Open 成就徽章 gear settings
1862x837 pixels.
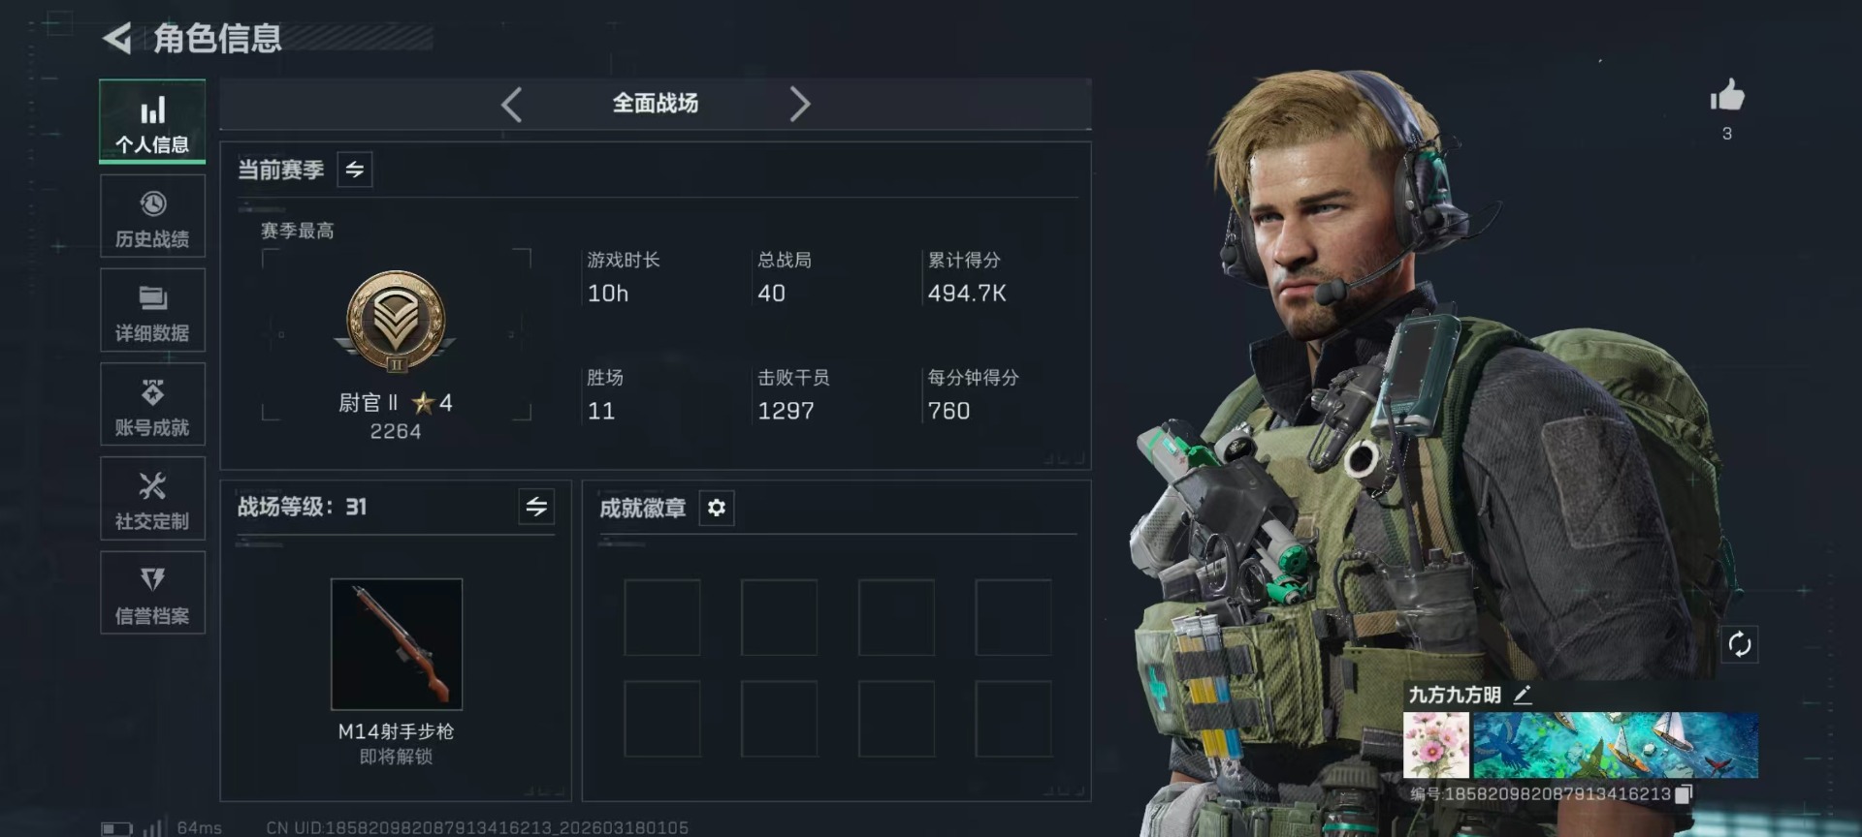(717, 508)
